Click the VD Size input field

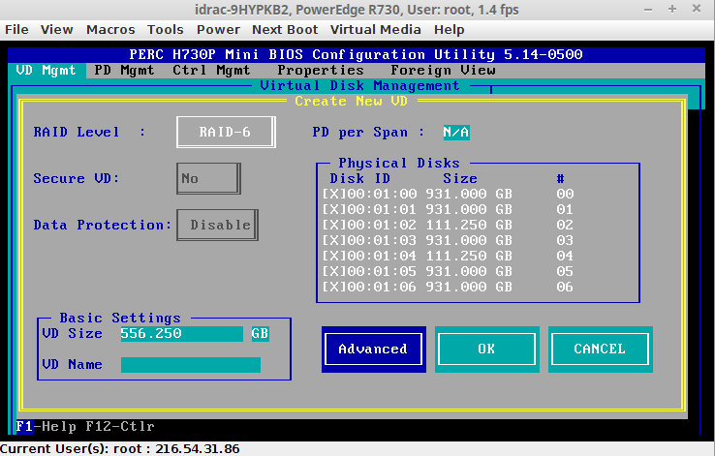(x=181, y=333)
